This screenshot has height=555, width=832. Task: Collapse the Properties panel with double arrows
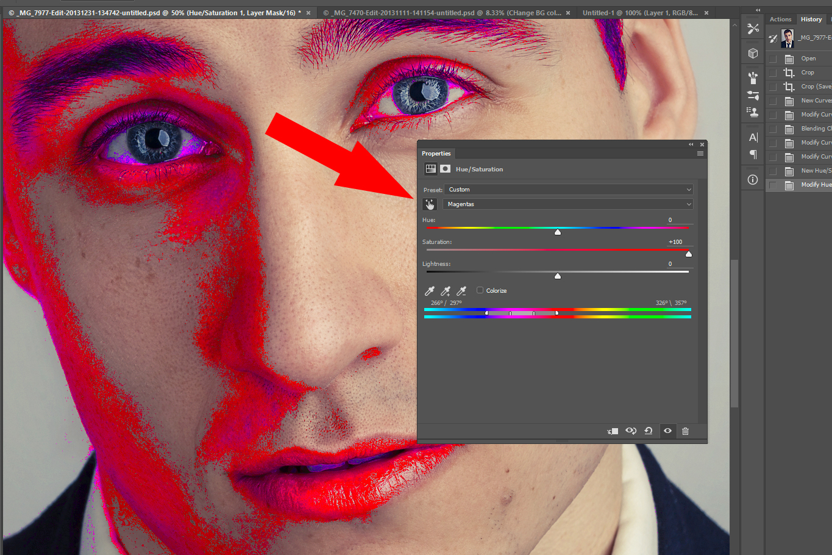click(691, 145)
